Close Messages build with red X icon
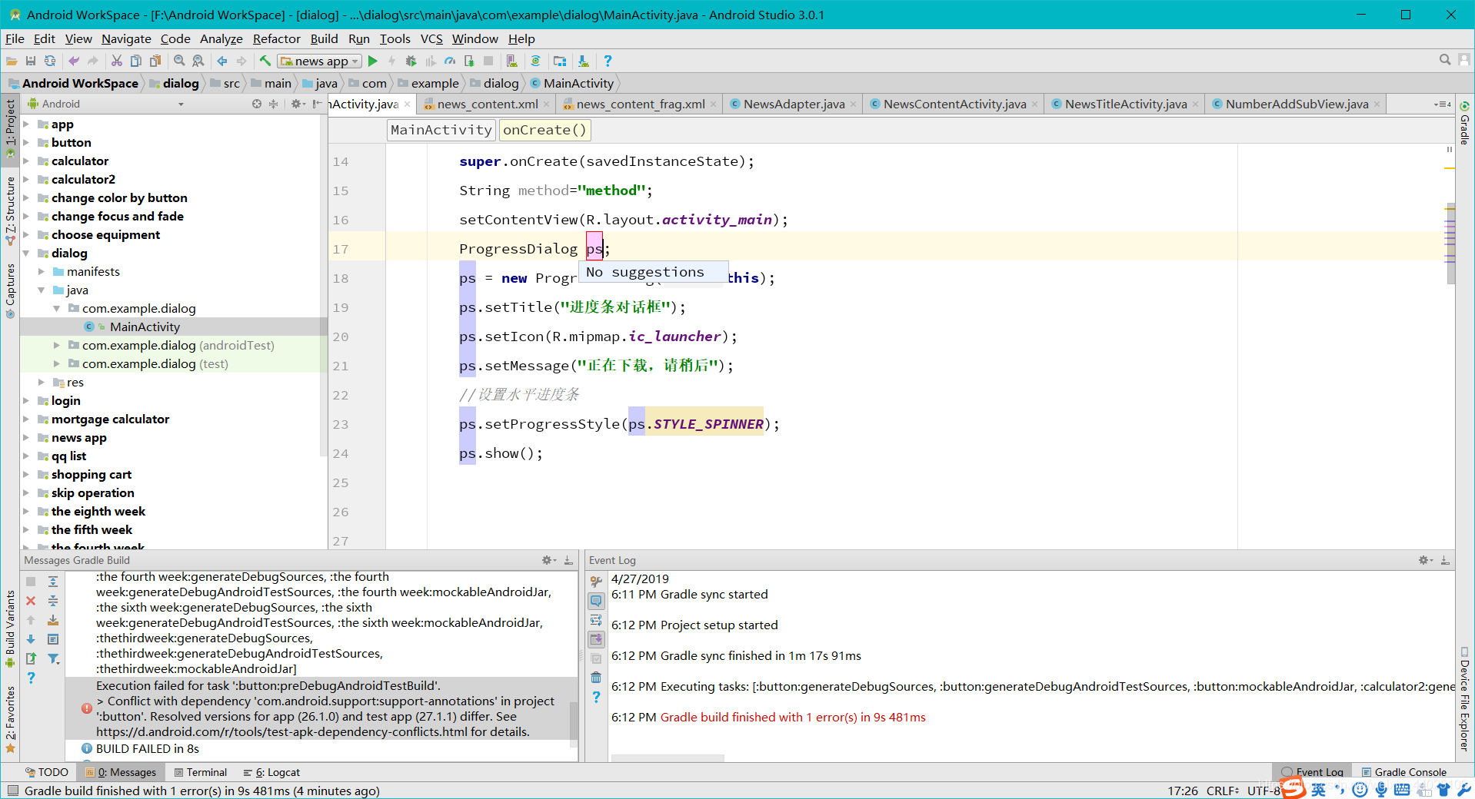 (31, 601)
